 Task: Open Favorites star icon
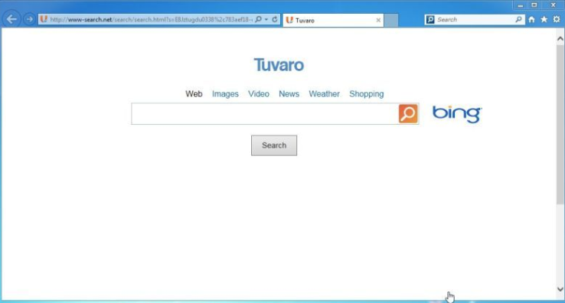point(544,19)
